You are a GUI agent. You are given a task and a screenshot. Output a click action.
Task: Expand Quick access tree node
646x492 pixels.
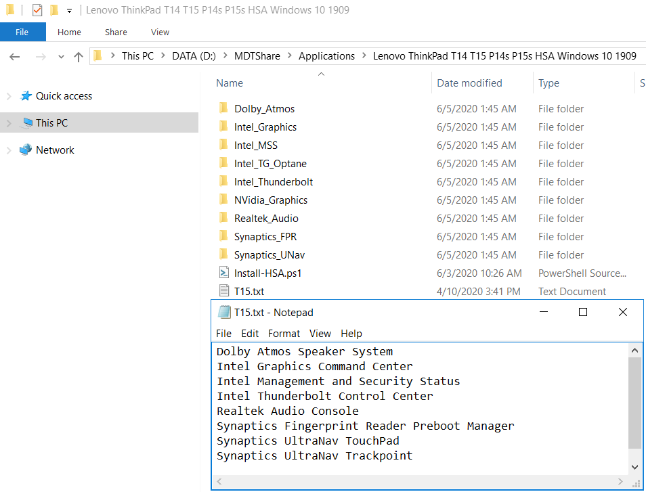coord(9,96)
